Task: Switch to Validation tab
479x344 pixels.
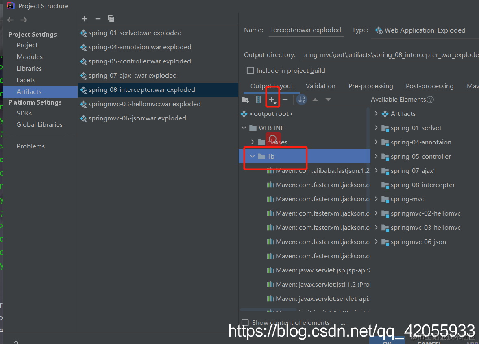Action: point(320,86)
